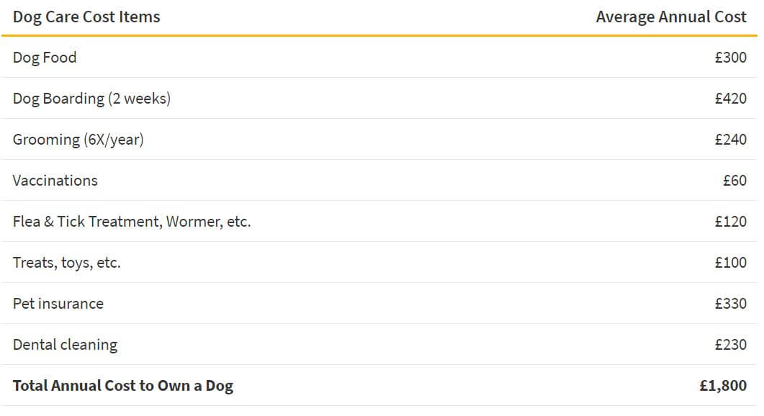Image resolution: width=764 pixels, height=416 pixels.
Task: Click the 'Pet insurance' row label
Action: 58,304
